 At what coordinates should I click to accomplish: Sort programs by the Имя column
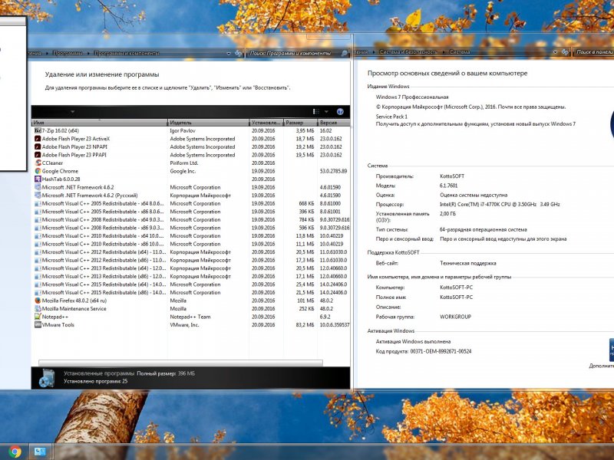[100, 123]
